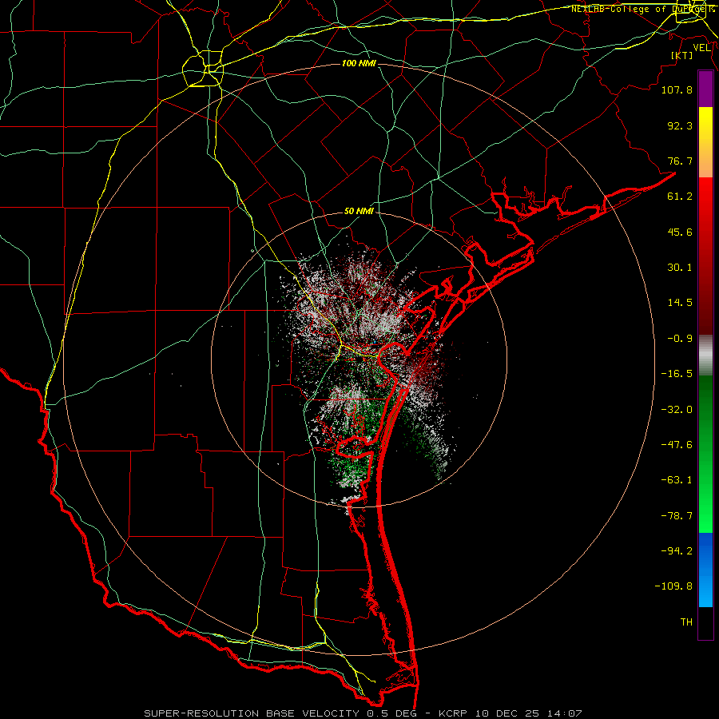Screen dimensions: 719x719
Task: Click the 30.1 velocity scale value
Action: (680, 268)
